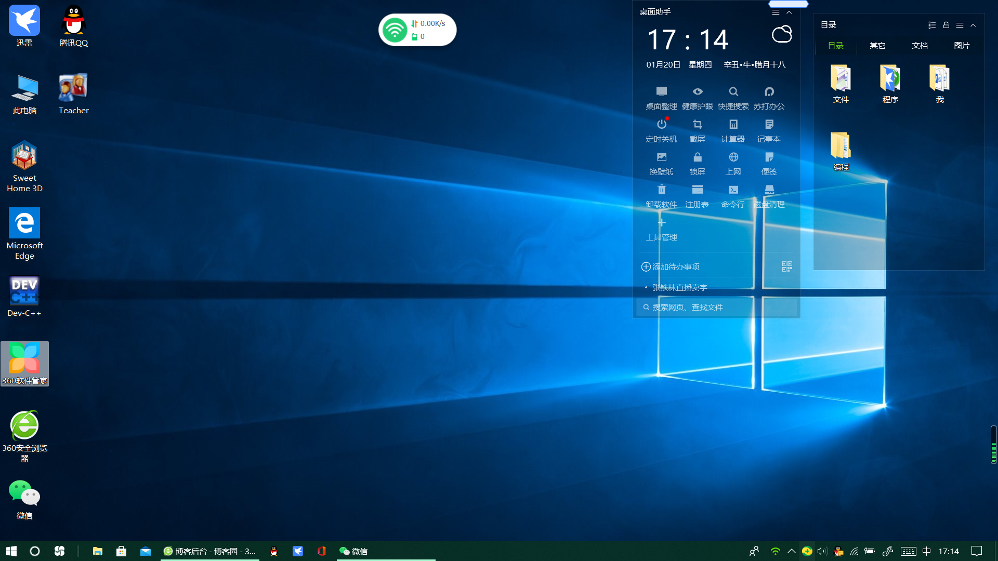This screenshot has width=998, height=561.
Task: Click the weather cloud icon
Action: coord(781,35)
